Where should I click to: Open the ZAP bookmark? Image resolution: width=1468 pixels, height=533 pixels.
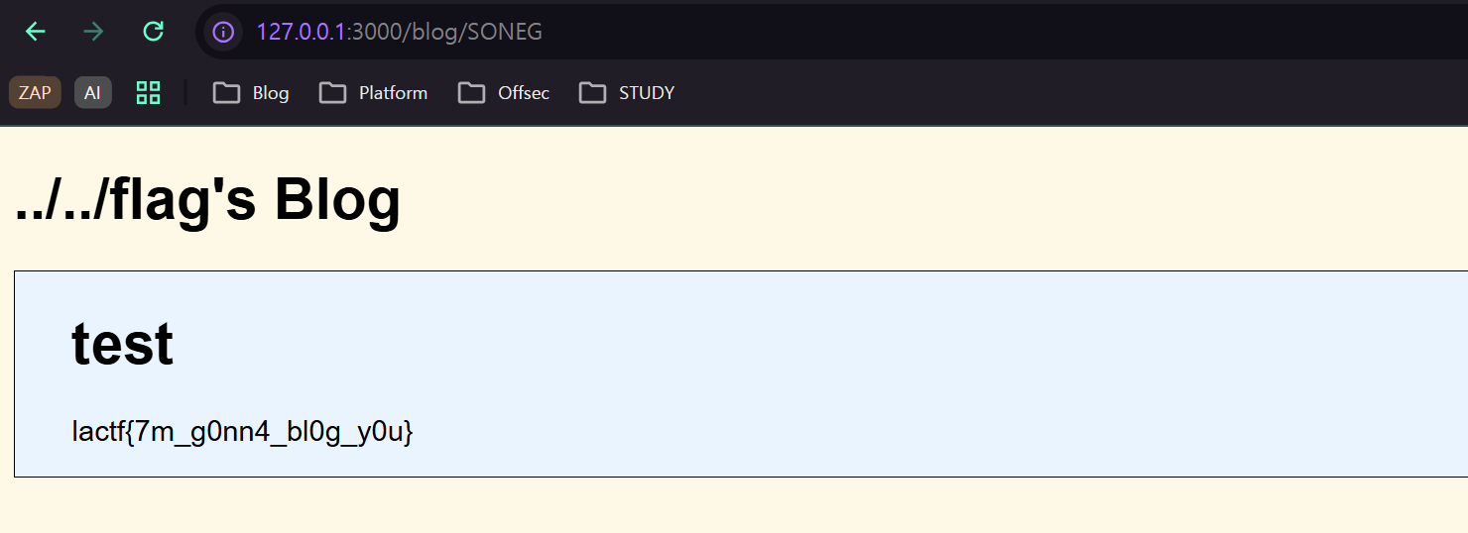click(x=35, y=93)
